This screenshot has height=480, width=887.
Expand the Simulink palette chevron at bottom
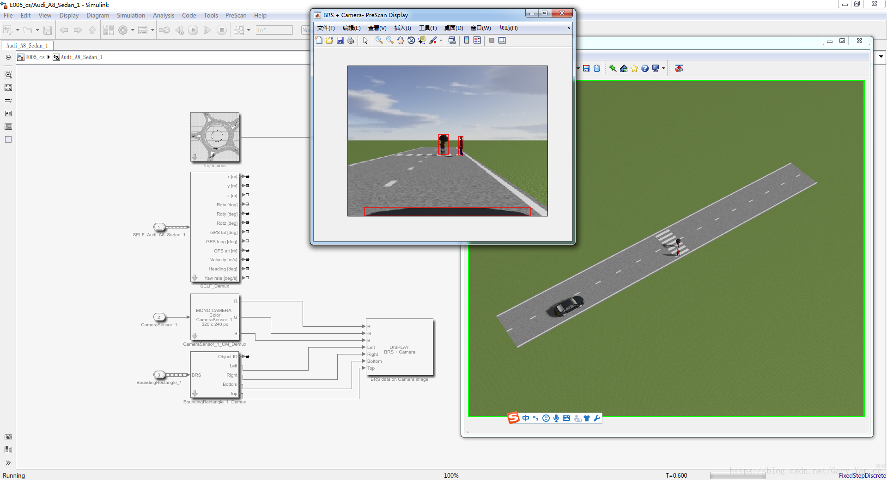[8, 462]
